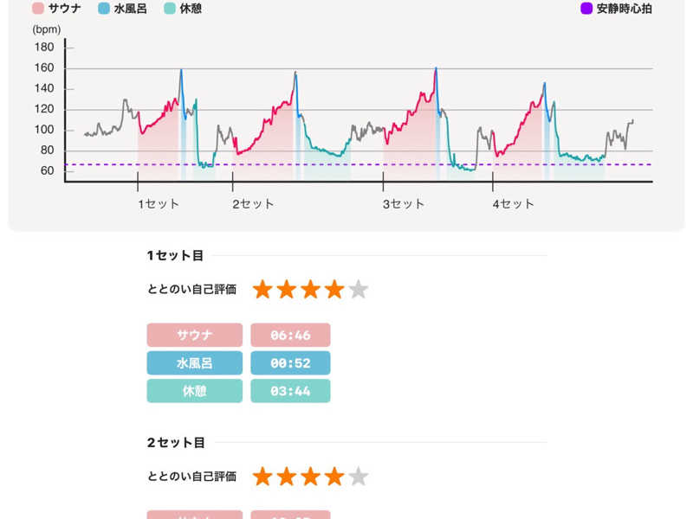Viewport: 693px width, 519px height.
Task: Click the 2セット目 section heading
Action: pyautogui.click(x=176, y=443)
